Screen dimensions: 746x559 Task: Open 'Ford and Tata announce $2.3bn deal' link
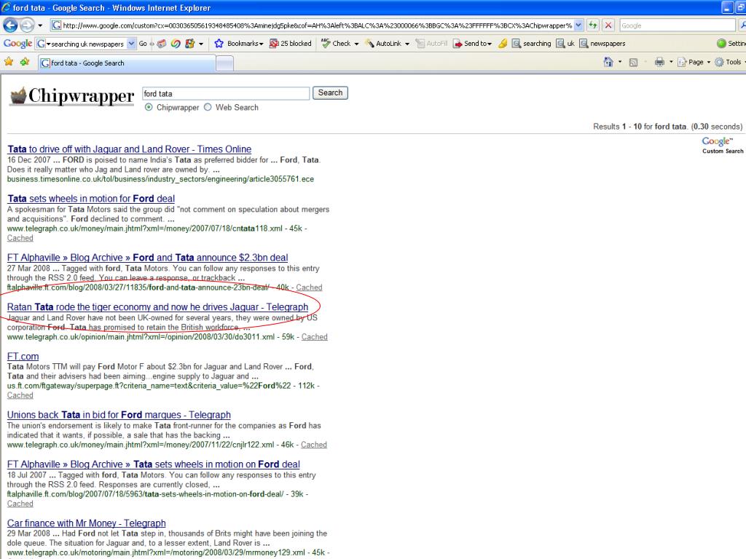coord(147,258)
